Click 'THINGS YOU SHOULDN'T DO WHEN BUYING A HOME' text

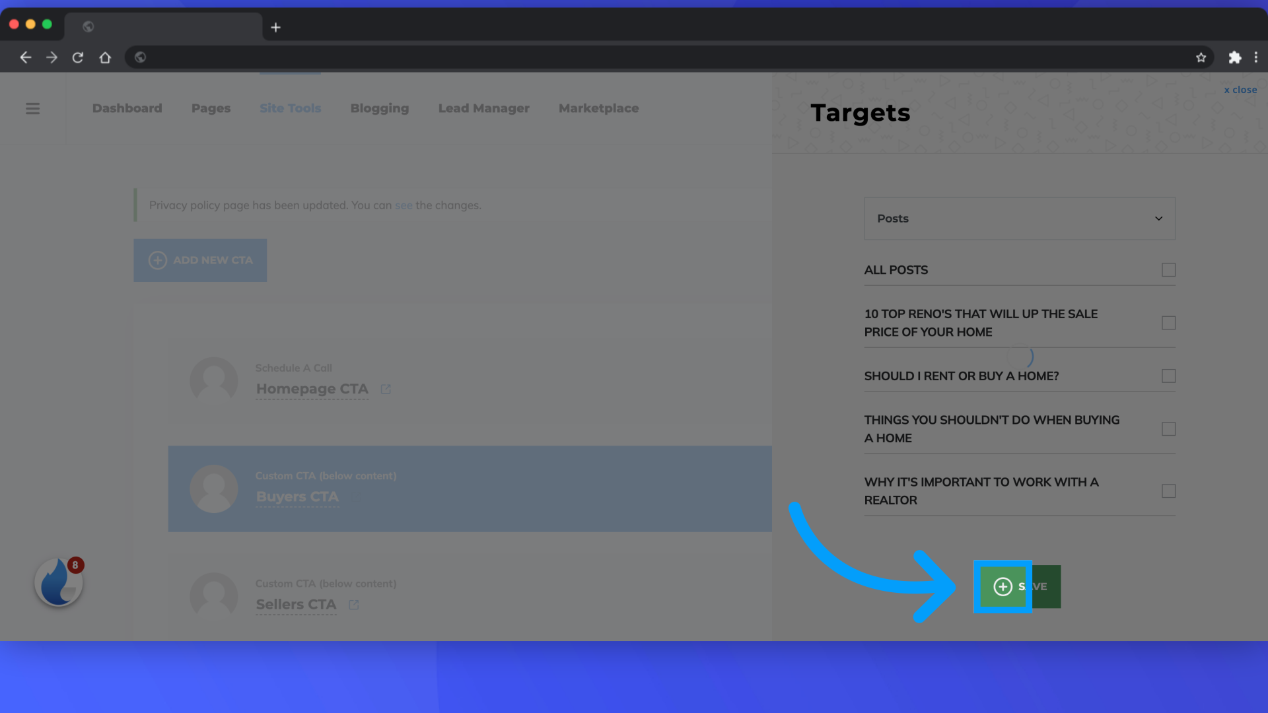pos(992,429)
